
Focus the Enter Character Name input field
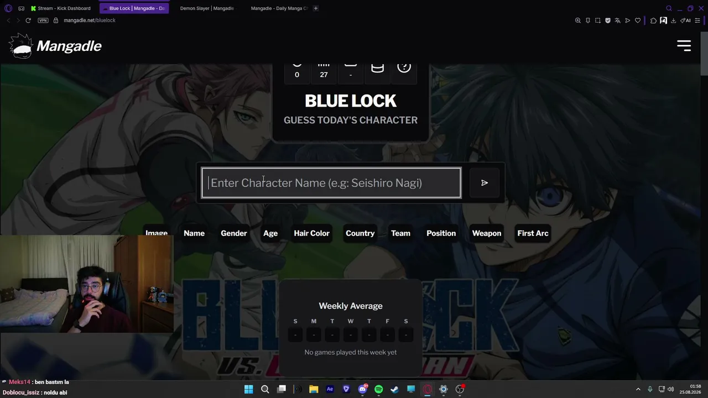coord(331,183)
